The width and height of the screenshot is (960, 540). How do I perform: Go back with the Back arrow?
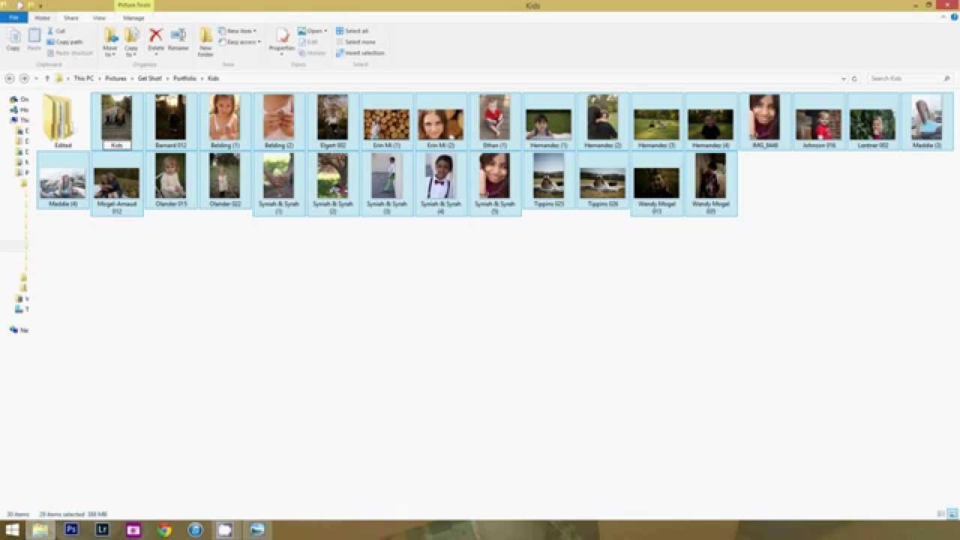(10, 78)
